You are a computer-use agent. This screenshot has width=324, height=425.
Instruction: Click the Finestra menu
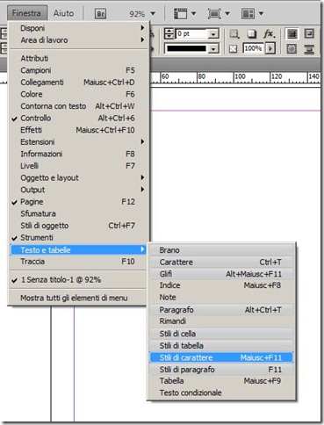(26, 13)
